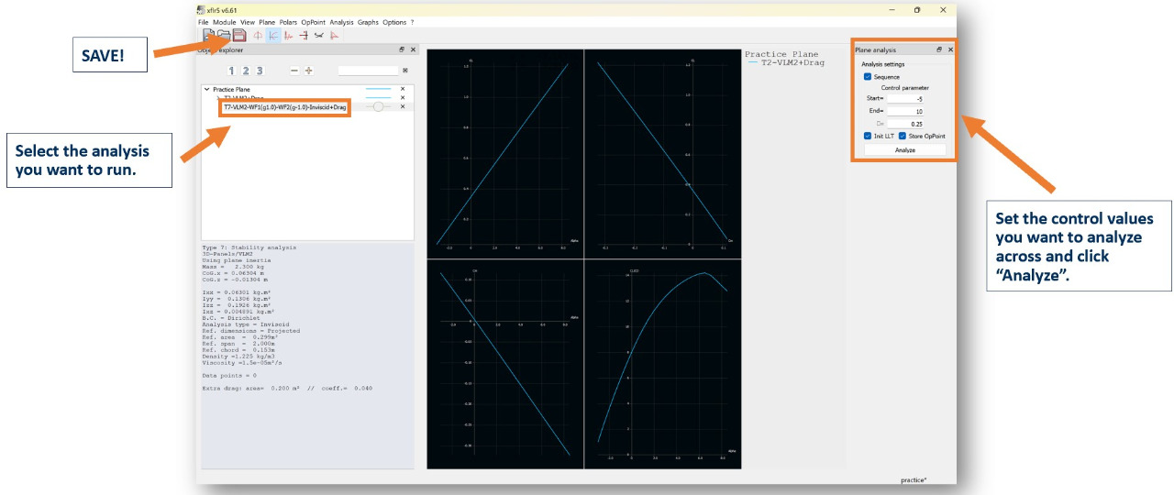Viewport: 1174px width, 495px height.
Task: Click the End= value input field
Action: pyautogui.click(x=904, y=111)
